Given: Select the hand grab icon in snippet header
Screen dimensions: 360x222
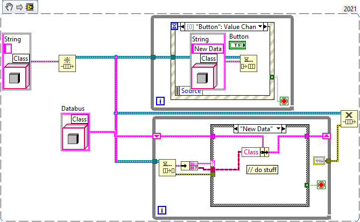Looking at the screenshot, I should click(x=9, y=7).
